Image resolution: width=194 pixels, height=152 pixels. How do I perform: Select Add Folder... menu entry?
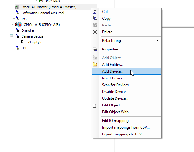(x=126, y=65)
